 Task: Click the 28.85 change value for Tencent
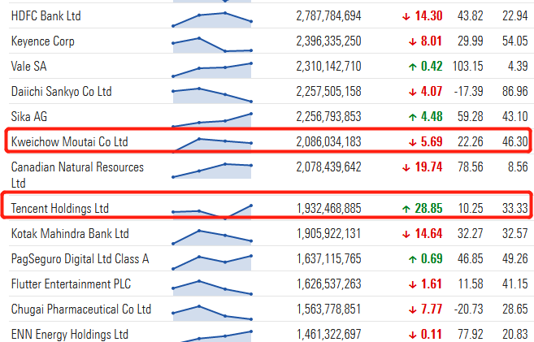click(x=428, y=209)
